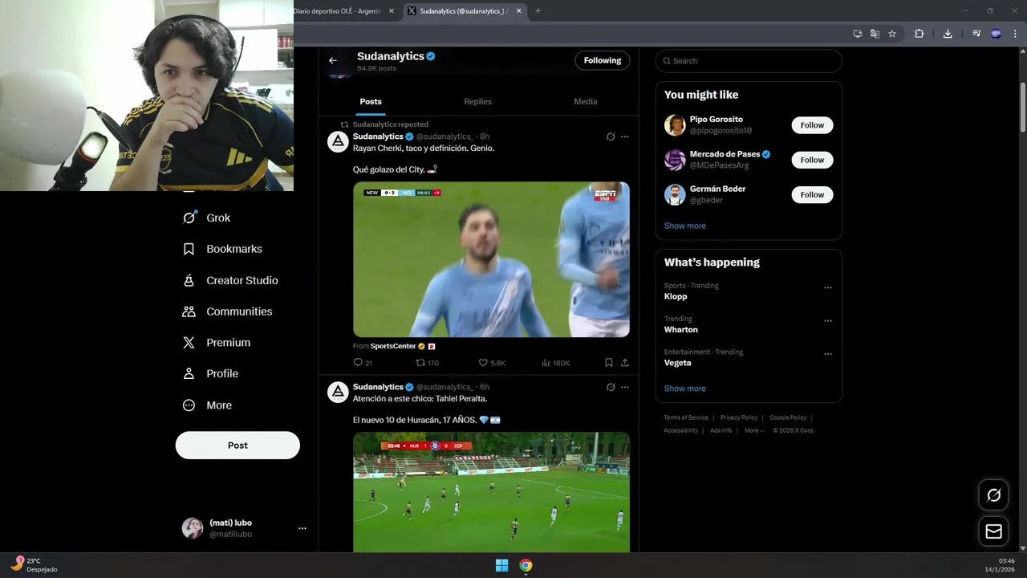Switch to the Media tab
1027x578 pixels.
[586, 102]
